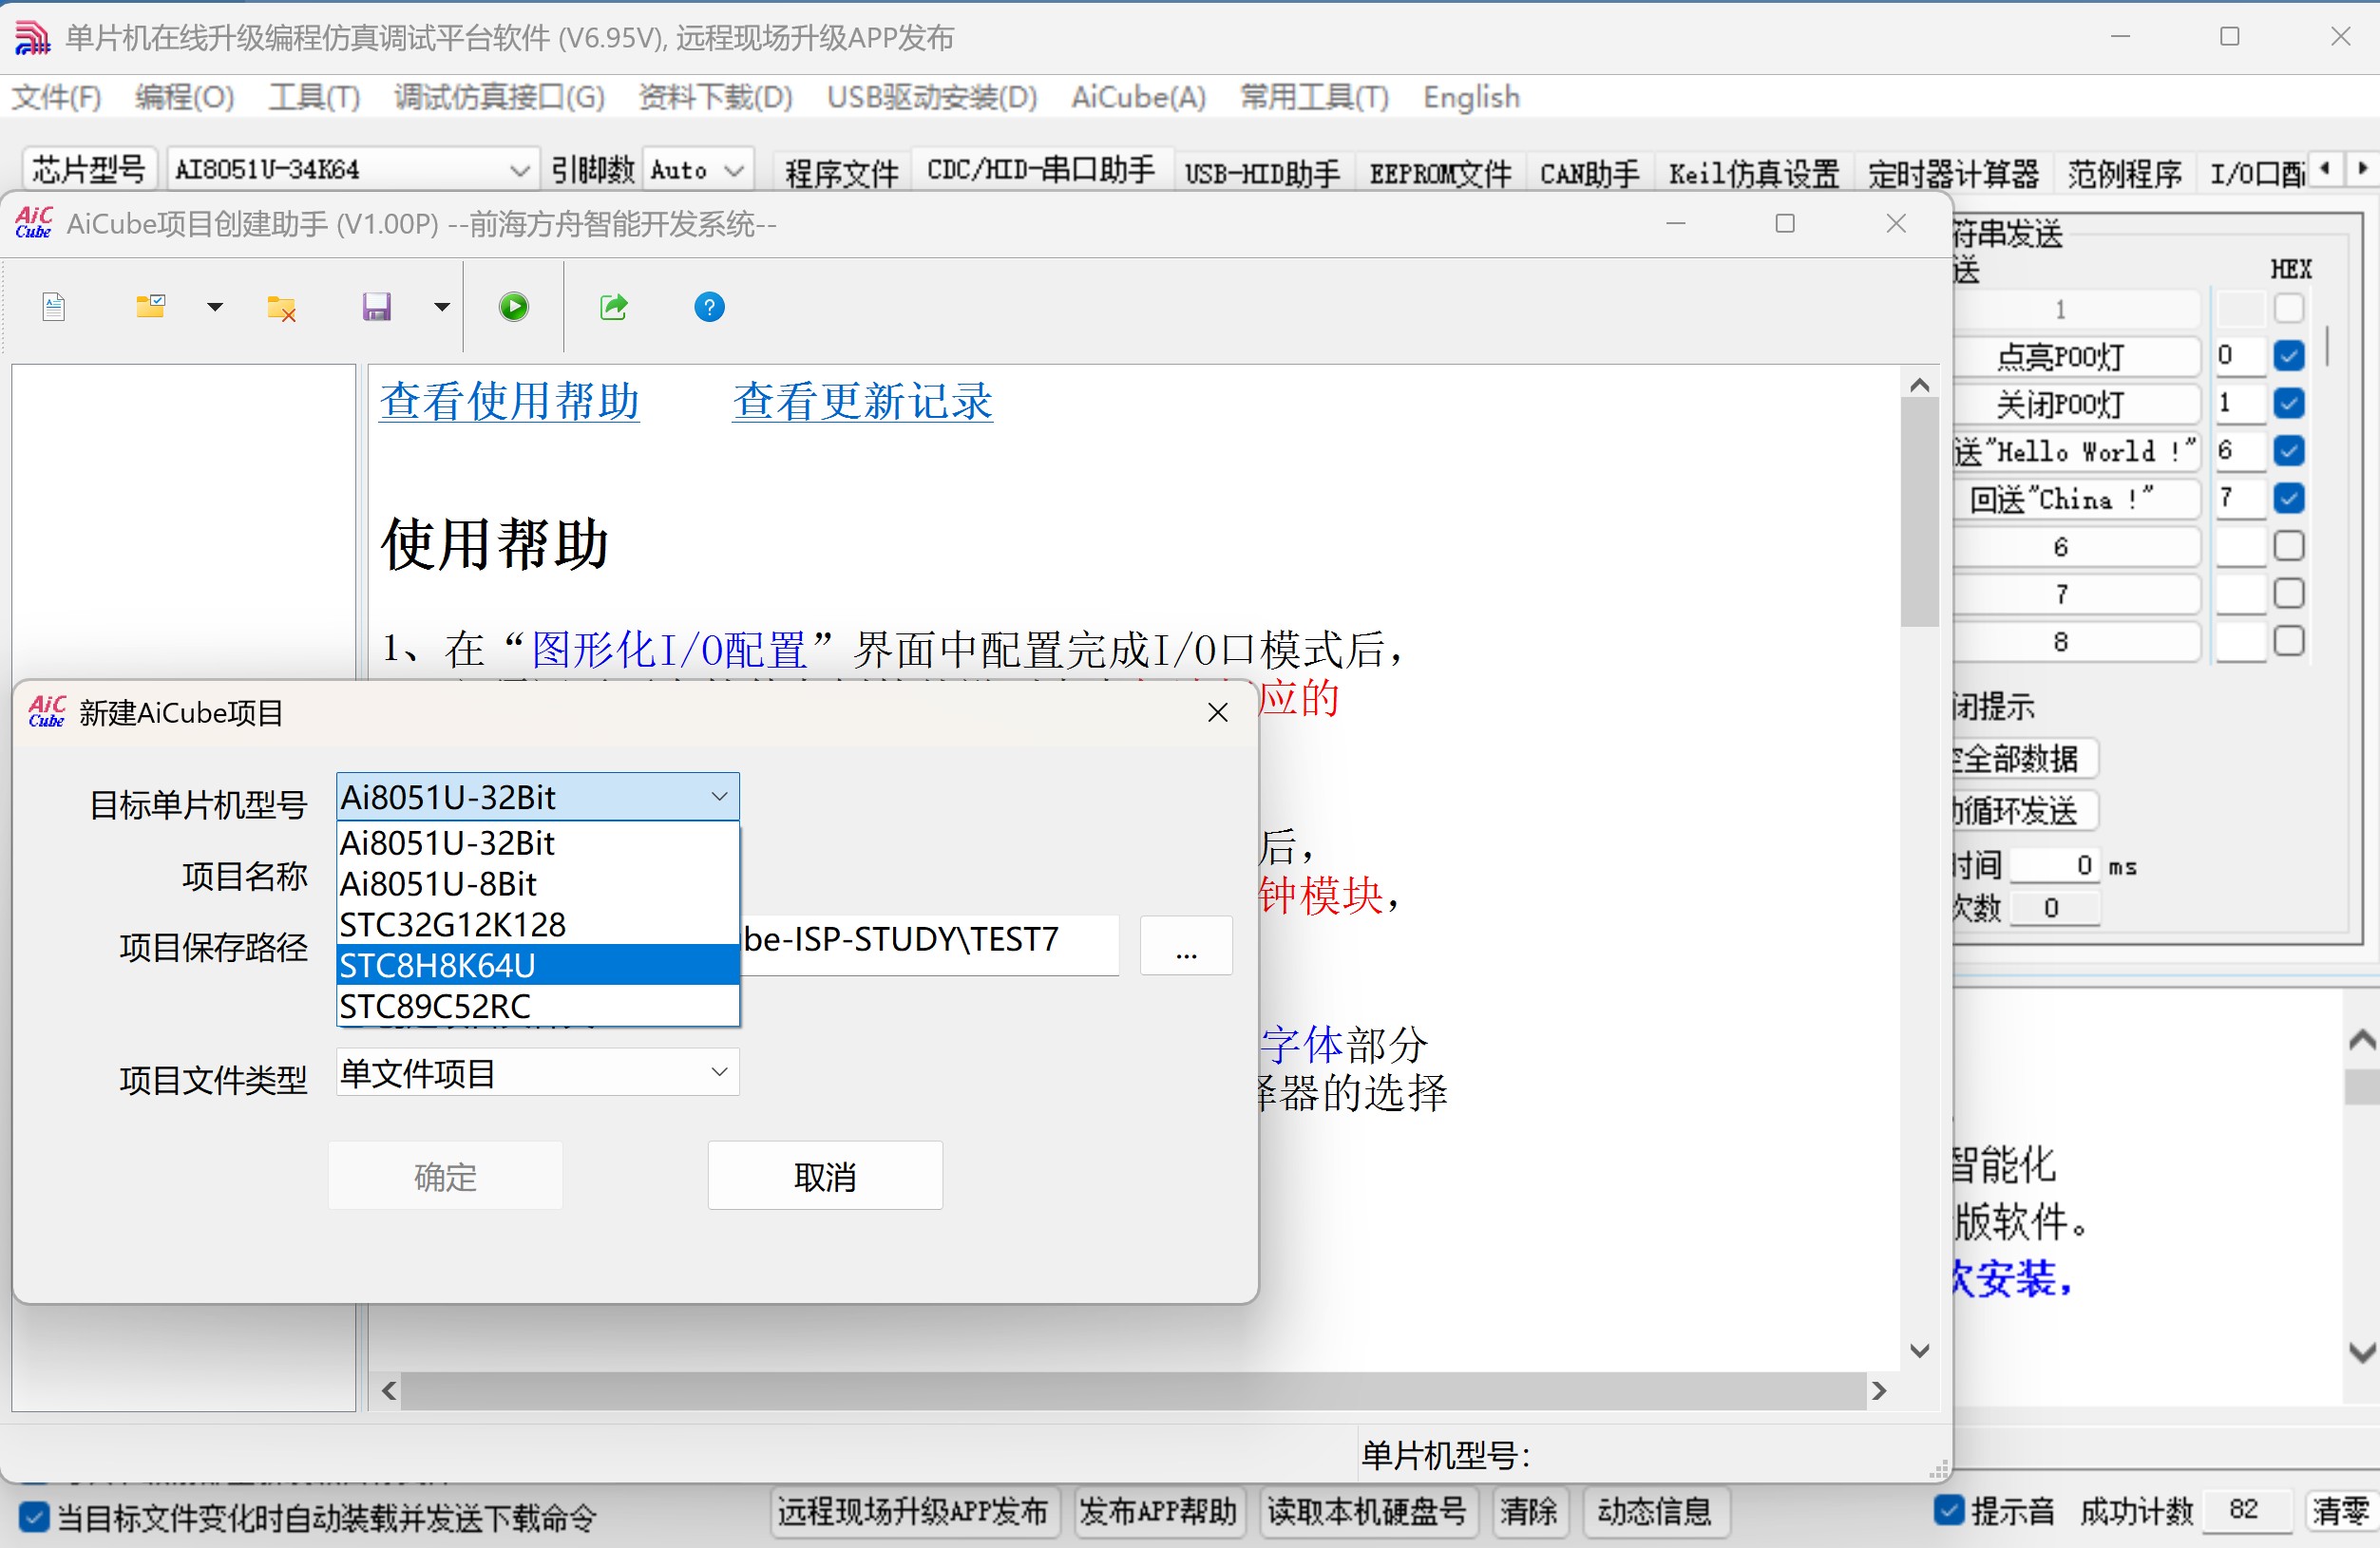Click the 取消 button
The width and height of the screenshot is (2380, 1548).
(x=825, y=1175)
